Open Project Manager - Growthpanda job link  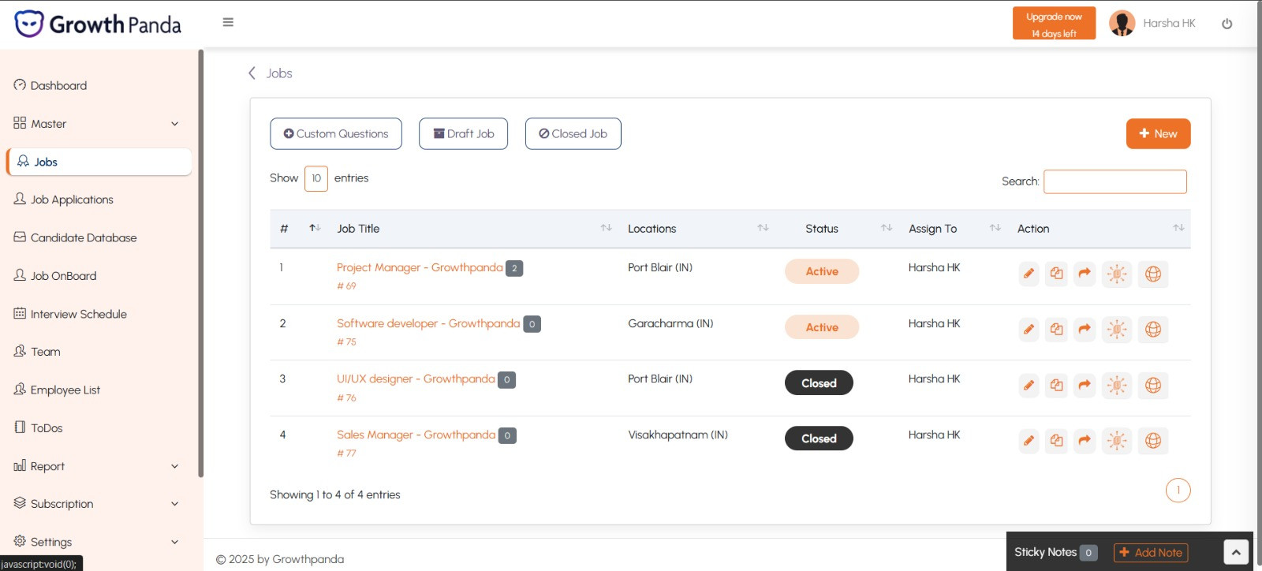point(420,267)
